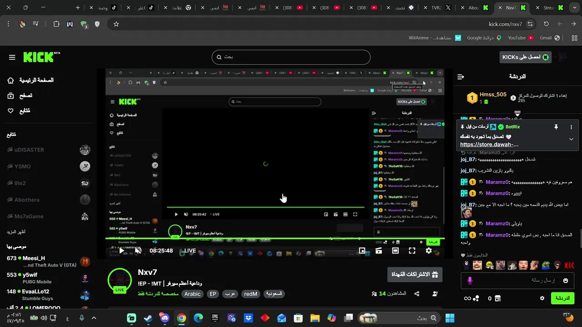Screen dimensions: 582x327
Task: Click the عرب tag
Action: 230,294
